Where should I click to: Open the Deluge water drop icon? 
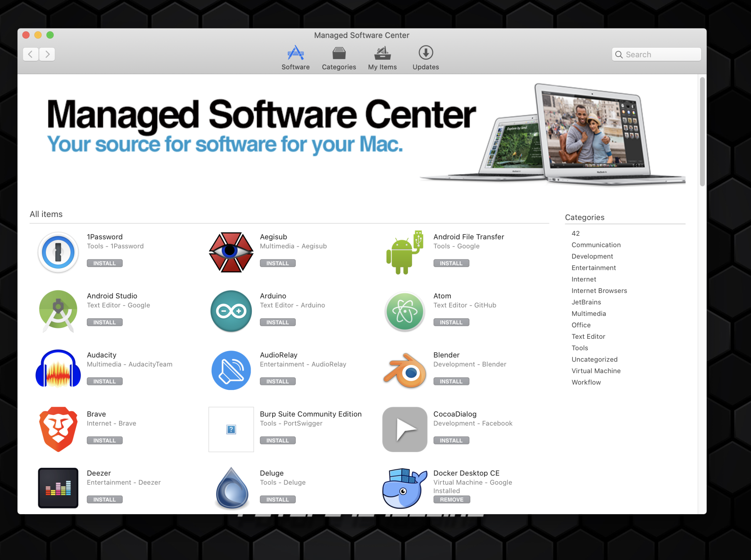point(232,488)
